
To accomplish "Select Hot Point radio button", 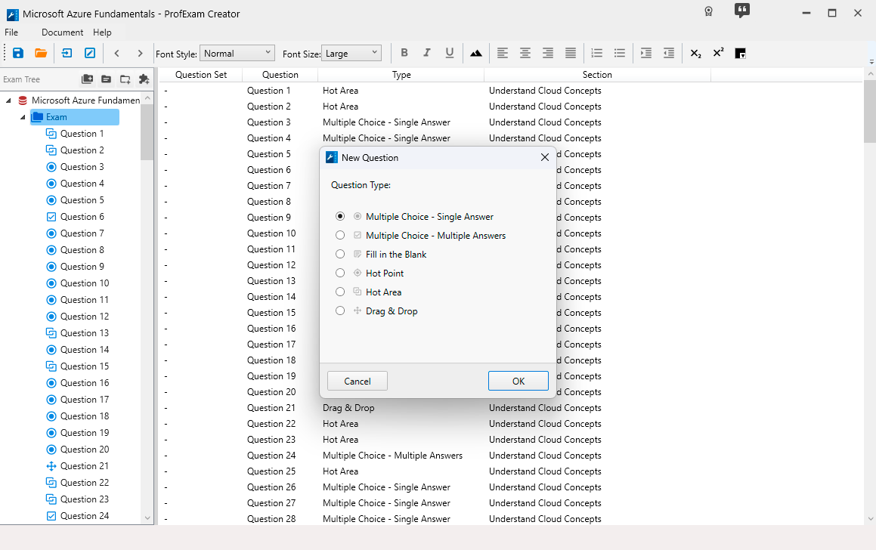I will tap(340, 273).
